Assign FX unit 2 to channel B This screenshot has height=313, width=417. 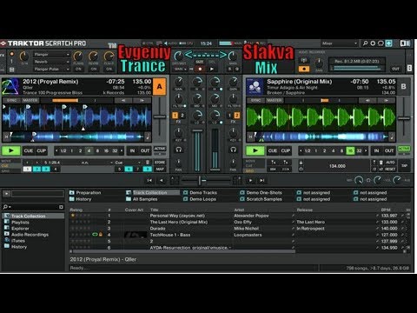click(236, 116)
